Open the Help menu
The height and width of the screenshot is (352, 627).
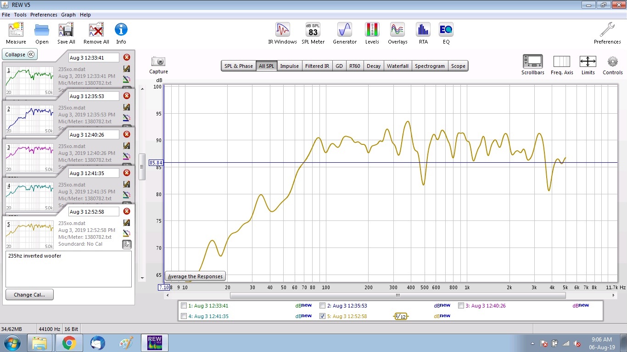(85, 15)
